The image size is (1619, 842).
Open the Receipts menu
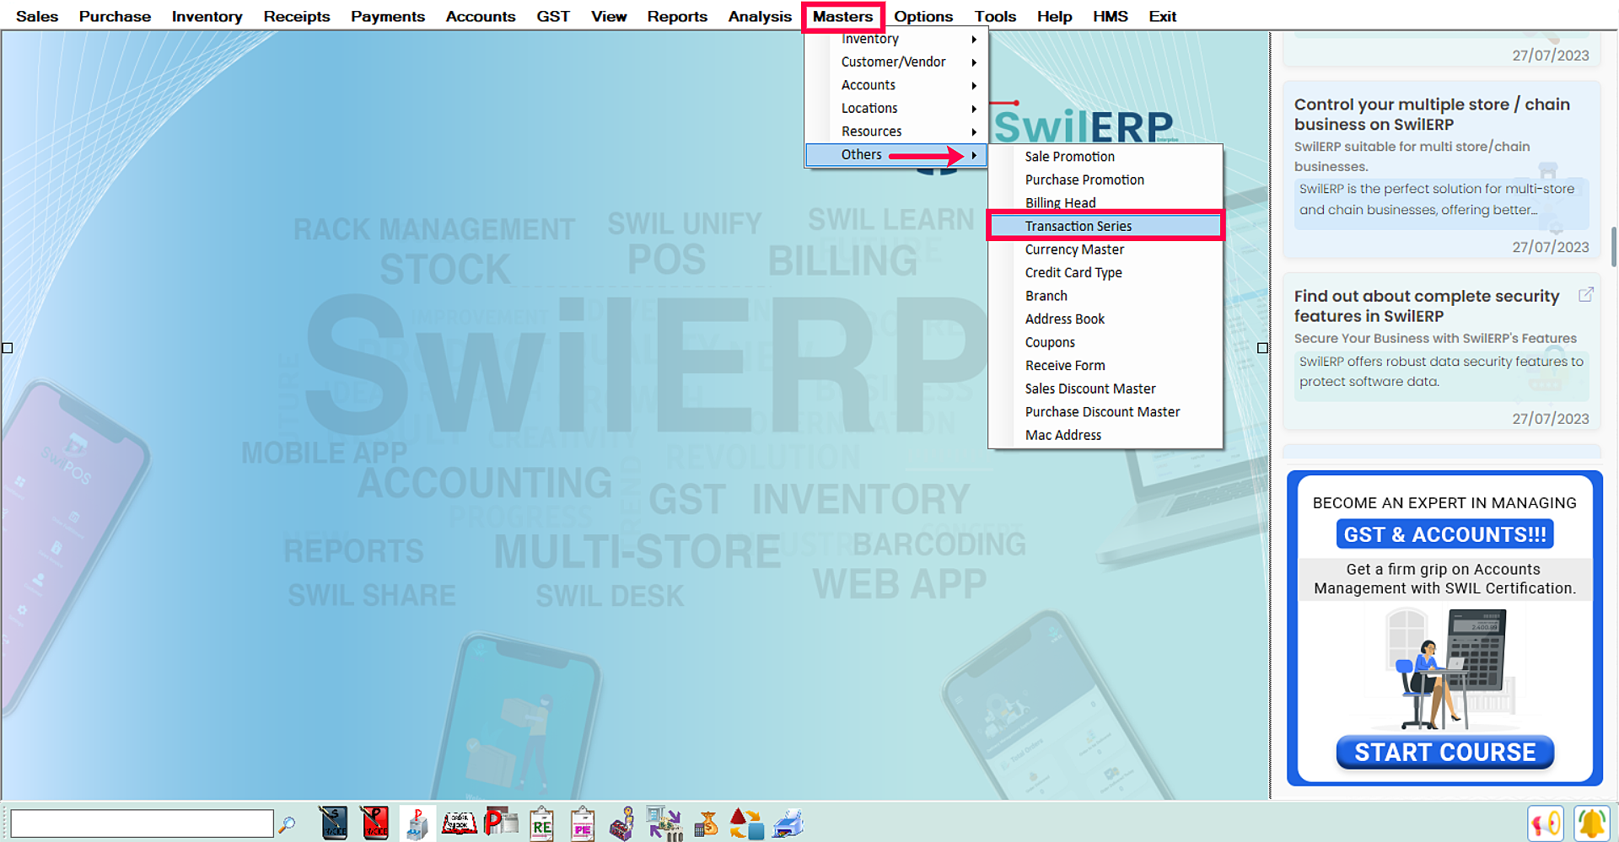click(x=297, y=16)
